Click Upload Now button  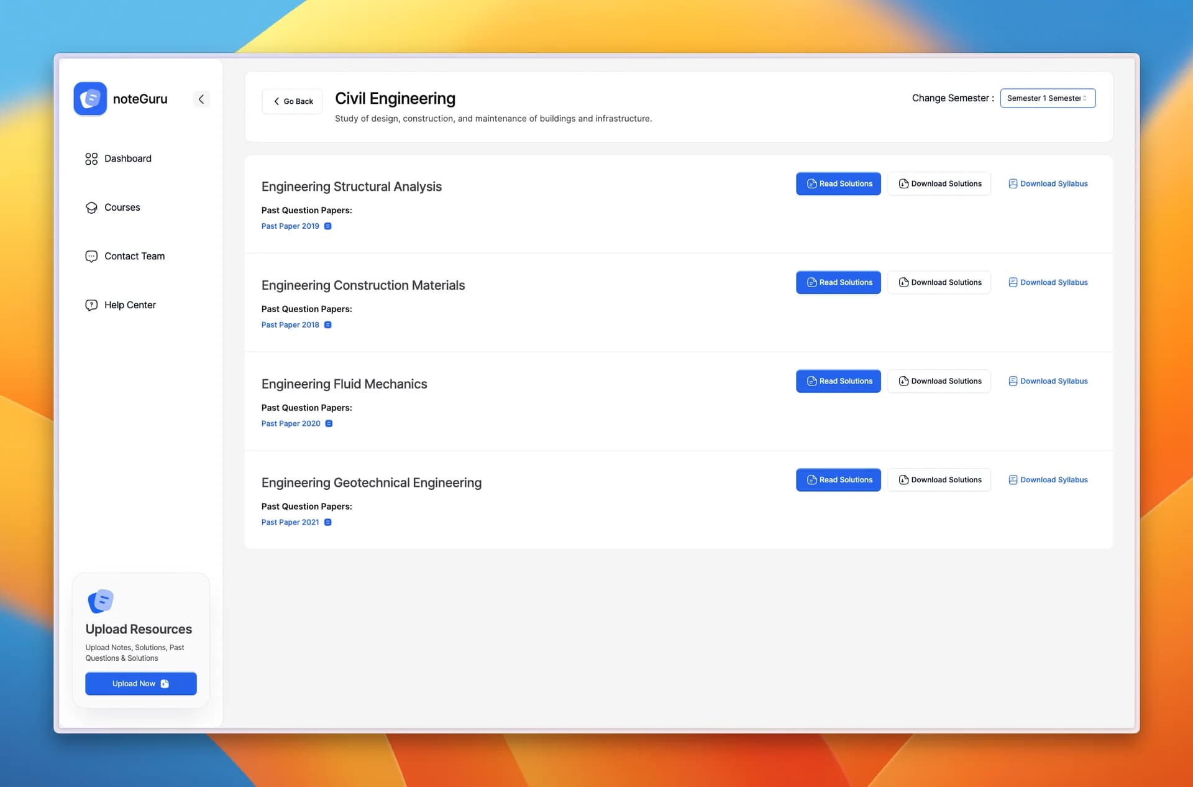(141, 684)
